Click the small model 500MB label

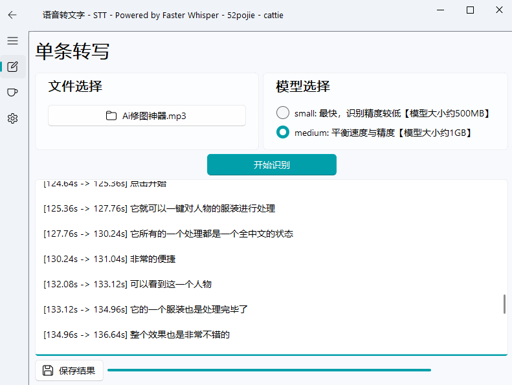click(392, 113)
